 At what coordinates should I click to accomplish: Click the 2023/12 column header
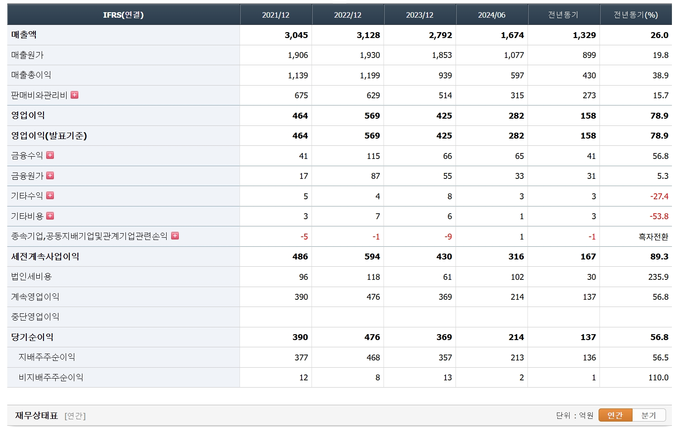[420, 15]
